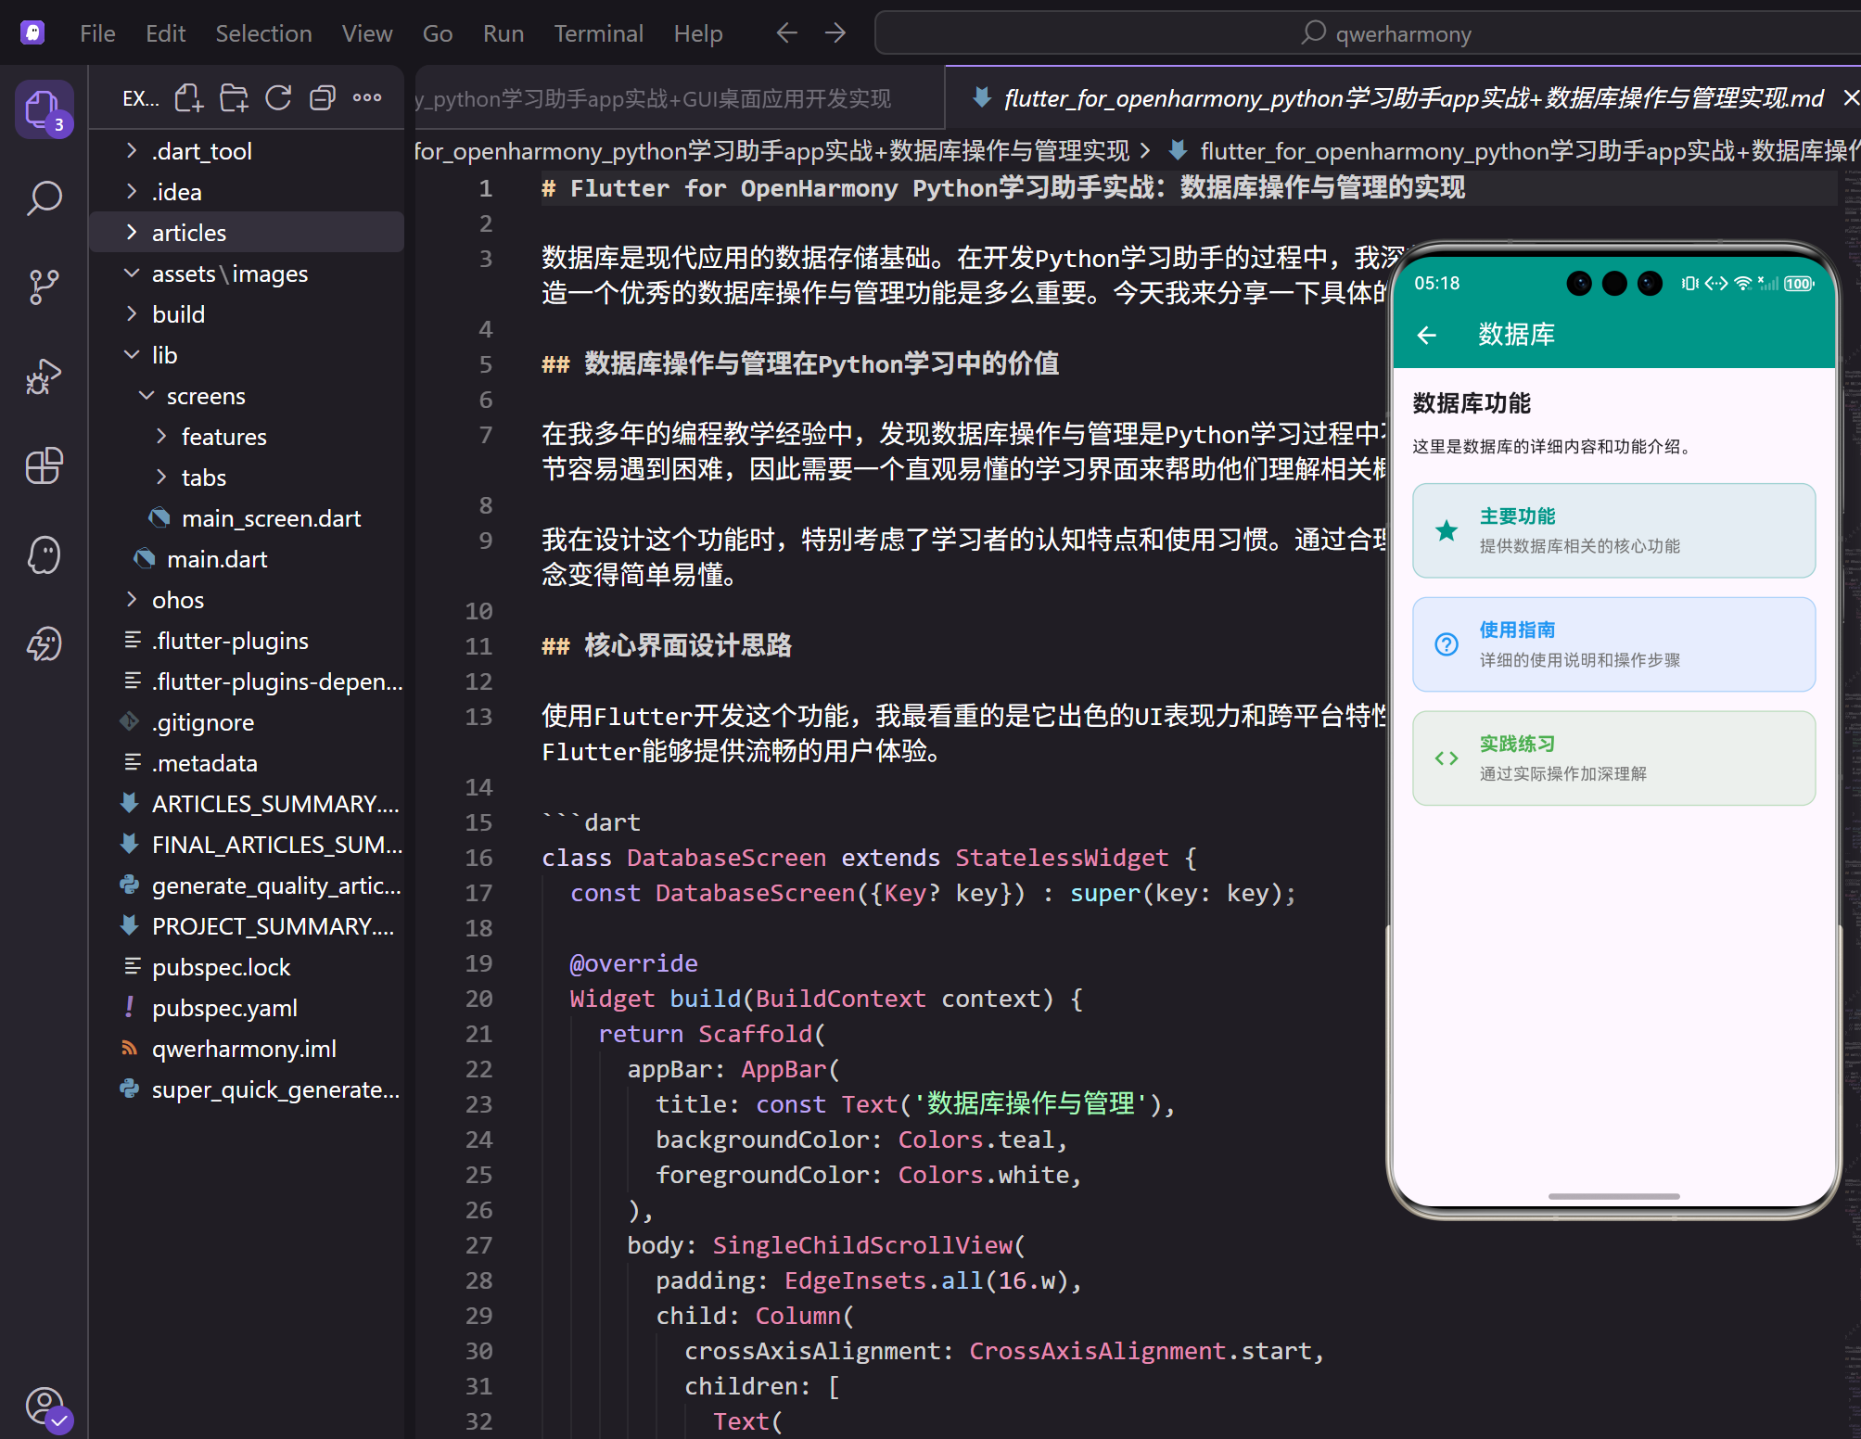Open the Search view in activity bar
This screenshot has height=1439, width=1861.
(x=44, y=197)
